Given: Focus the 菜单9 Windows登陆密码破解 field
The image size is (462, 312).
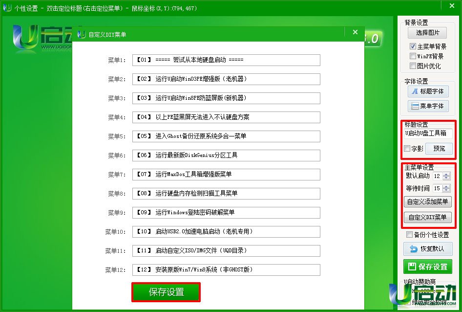Looking at the screenshot, I should tap(226, 213).
